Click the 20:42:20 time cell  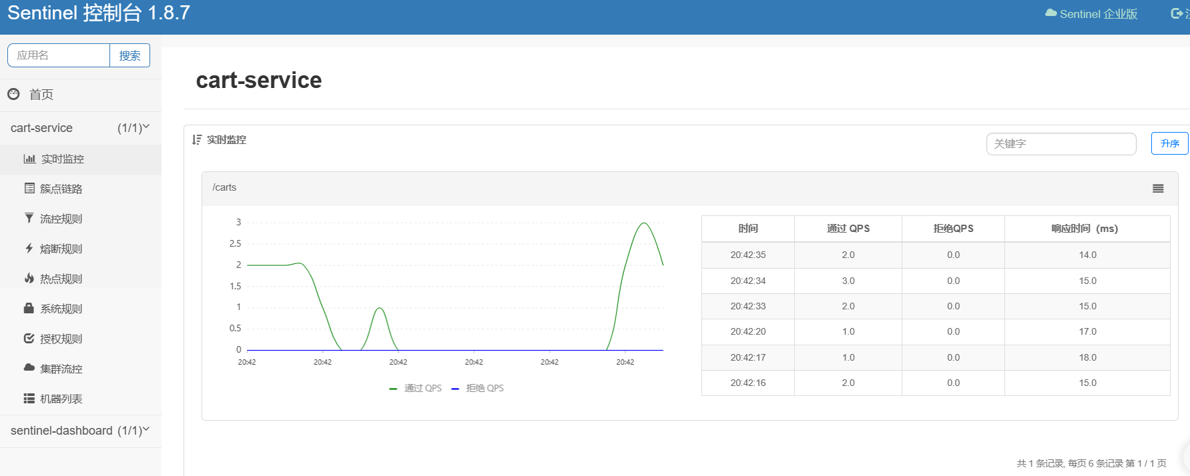pos(748,331)
